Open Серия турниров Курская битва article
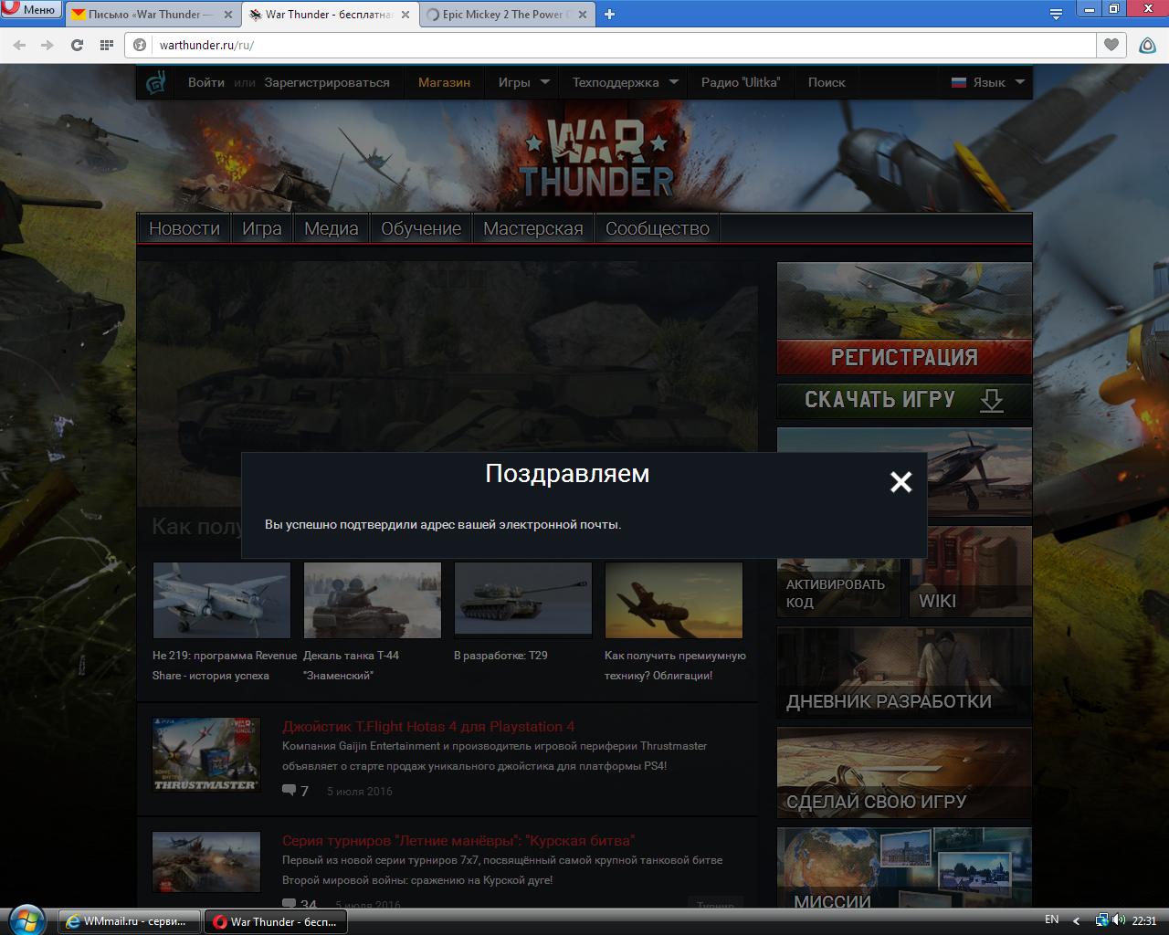This screenshot has width=1169, height=935. point(458,840)
